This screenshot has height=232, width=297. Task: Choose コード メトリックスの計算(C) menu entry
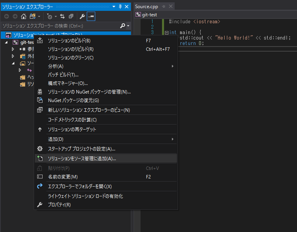pos(106,120)
